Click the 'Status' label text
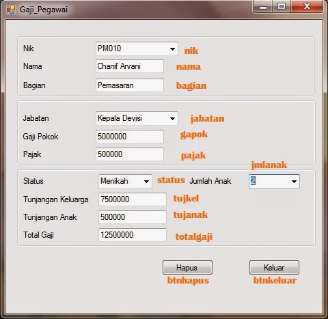The height and width of the screenshot is (319, 328). click(x=33, y=181)
